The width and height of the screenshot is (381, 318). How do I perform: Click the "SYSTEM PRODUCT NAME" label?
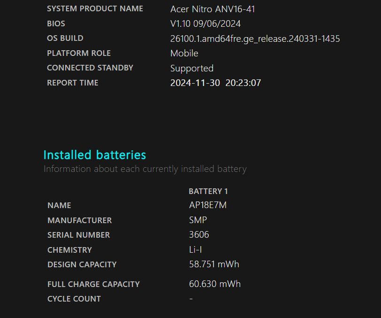pyautogui.click(x=95, y=9)
